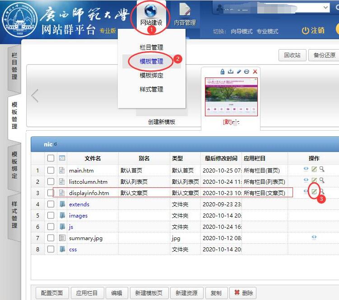Select the nic template thumbnail
The height and width of the screenshot is (300, 339).
[231, 96]
